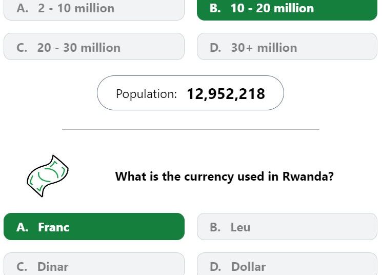
Task: Click the Rwanda currency question text
Action: coord(224,176)
